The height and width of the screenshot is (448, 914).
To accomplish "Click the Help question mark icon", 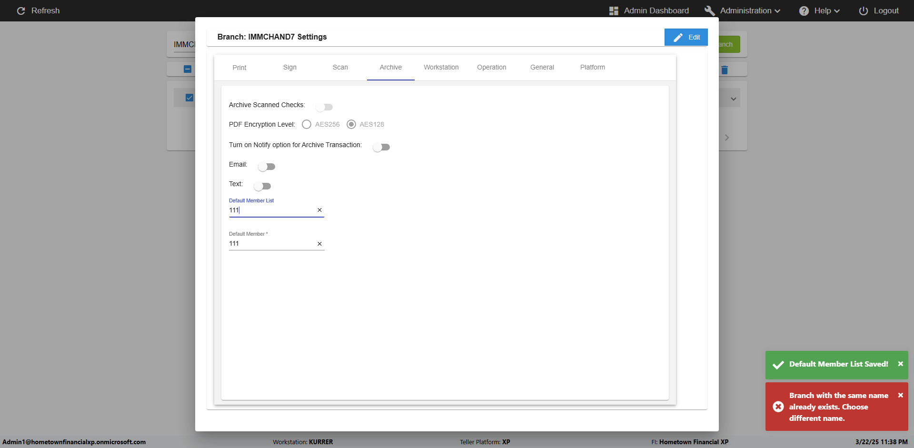I will [804, 10].
